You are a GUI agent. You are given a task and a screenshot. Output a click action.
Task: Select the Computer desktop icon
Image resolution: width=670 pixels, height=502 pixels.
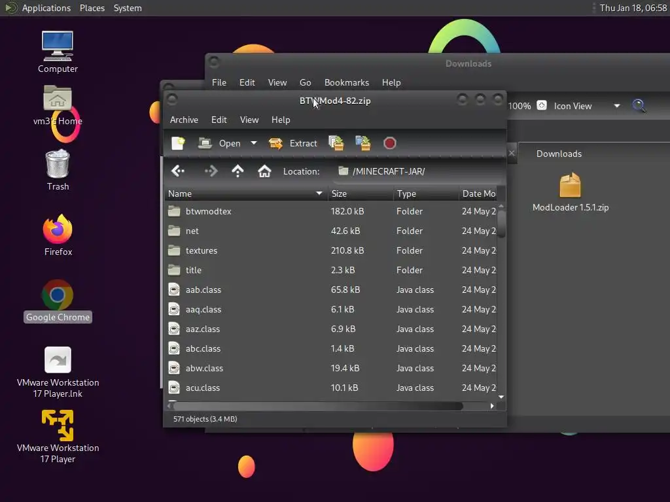58,52
